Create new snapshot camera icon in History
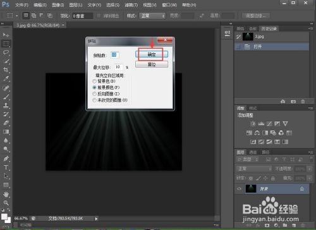Viewport: 316px width, 230px height. pyautogui.click(x=293, y=102)
